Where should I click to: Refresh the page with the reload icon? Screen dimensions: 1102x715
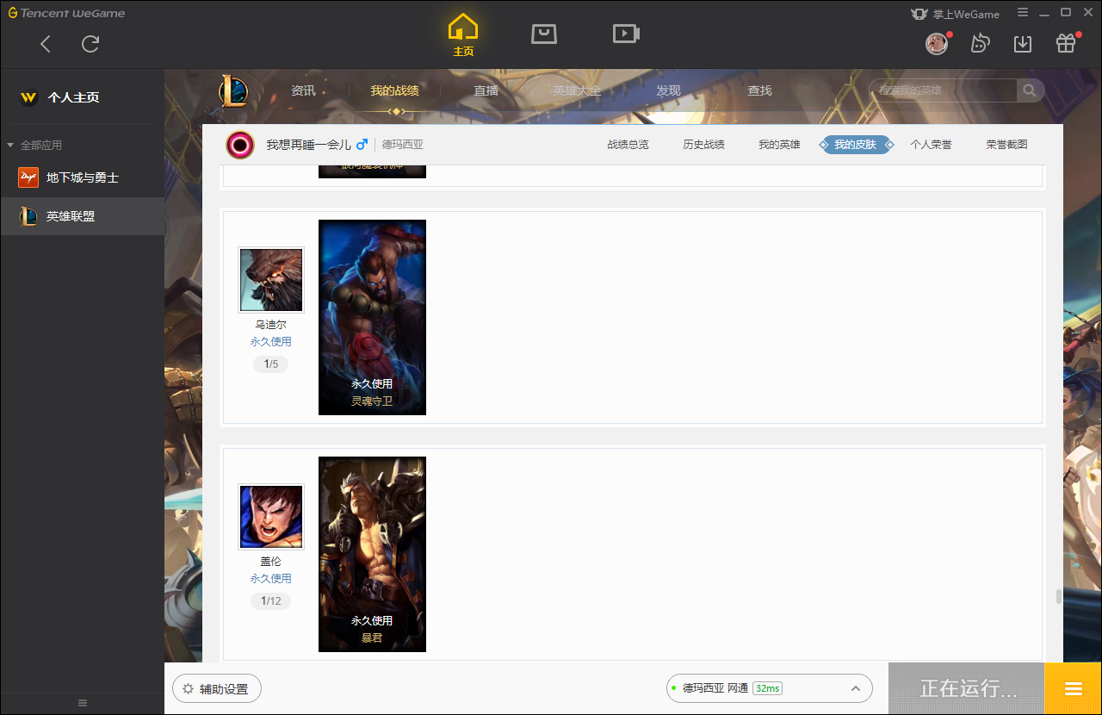click(x=90, y=44)
